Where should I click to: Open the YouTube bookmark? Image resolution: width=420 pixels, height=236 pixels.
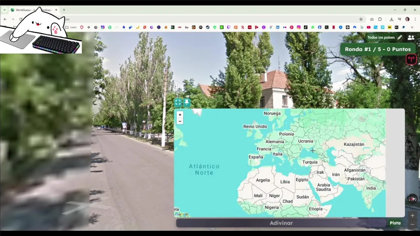(368, 27)
